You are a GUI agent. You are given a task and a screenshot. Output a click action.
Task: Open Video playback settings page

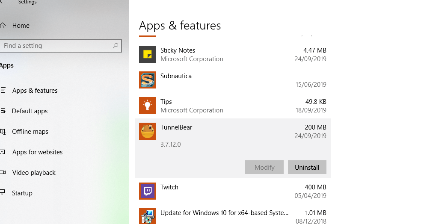(34, 173)
